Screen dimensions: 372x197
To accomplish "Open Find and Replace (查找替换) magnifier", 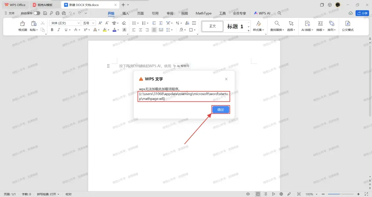I will pos(277,23).
